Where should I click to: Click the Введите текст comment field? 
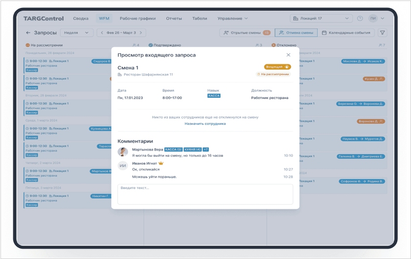click(x=205, y=194)
